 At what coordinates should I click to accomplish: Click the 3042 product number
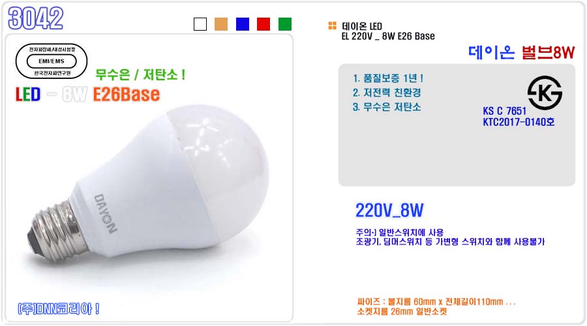tap(36, 18)
